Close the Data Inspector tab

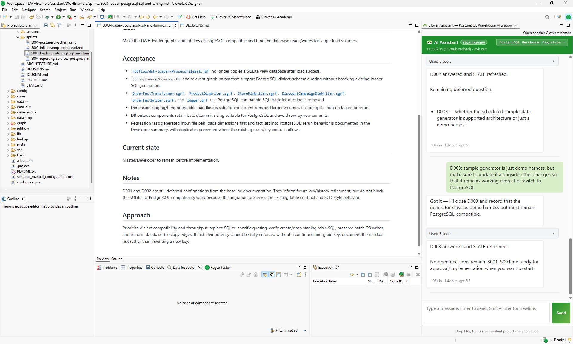tap(200, 268)
